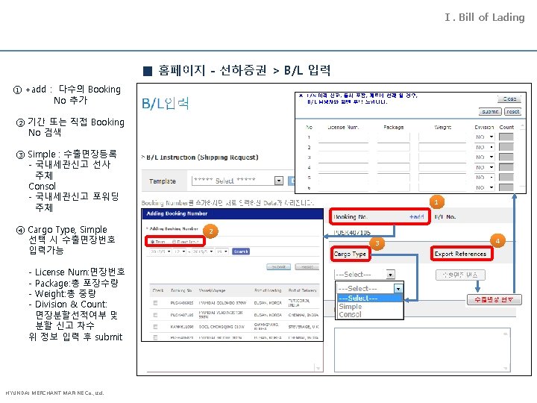Open the end day dropdown
537x403 pixels.
coord(222,252)
